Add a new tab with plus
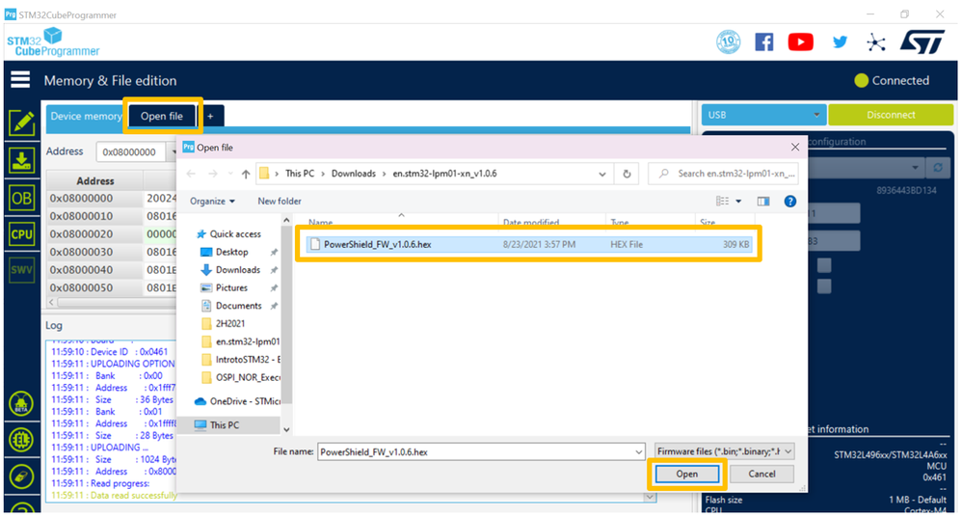Viewport: 962px width, 517px height. coord(210,116)
